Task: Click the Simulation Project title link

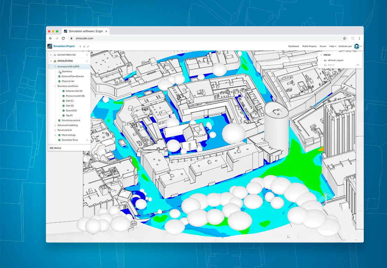Action: 64,46
